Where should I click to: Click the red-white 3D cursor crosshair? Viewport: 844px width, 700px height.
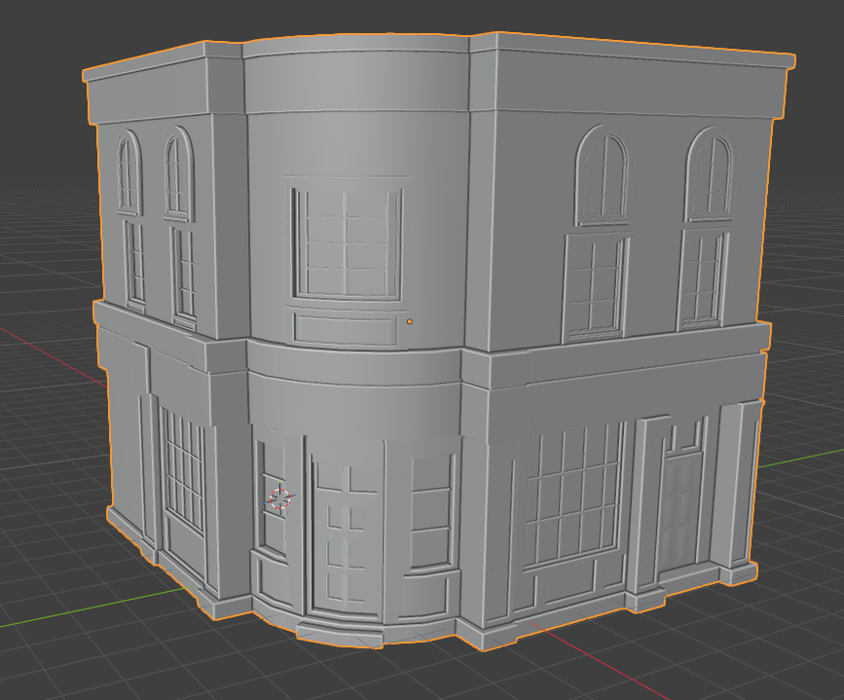(x=280, y=498)
